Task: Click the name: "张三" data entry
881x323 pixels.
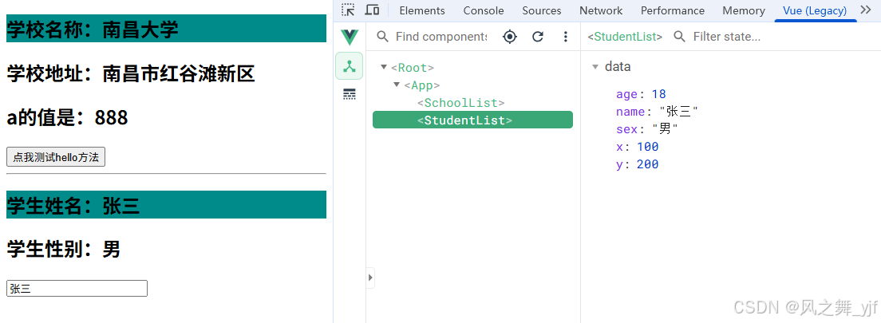Action: [x=657, y=112]
